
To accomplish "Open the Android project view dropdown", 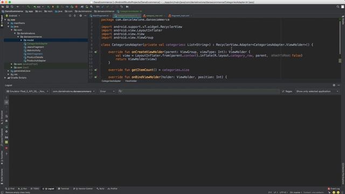I will tap(13, 16).
